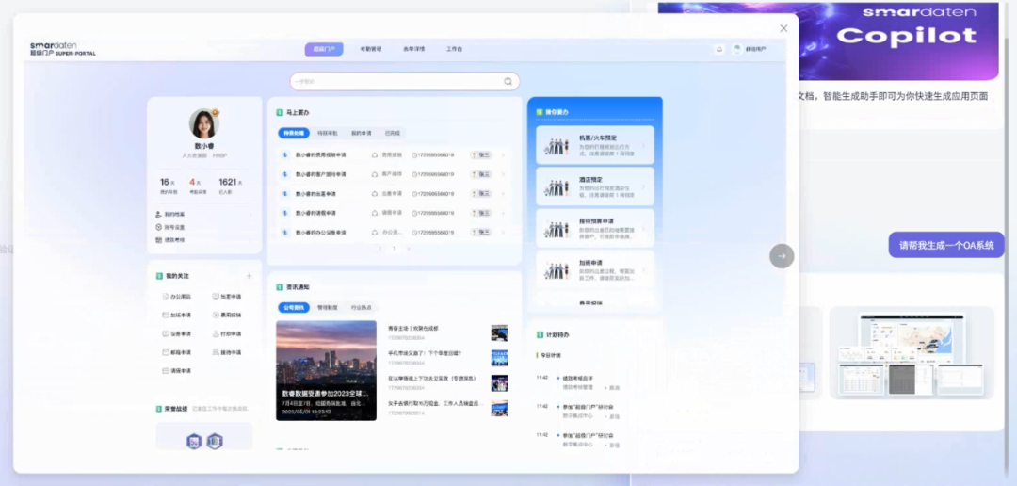The width and height of the screenshot is (1017, 486).
Task: Open 数小睿的费用报销申请 item
Action: (x=320, y=155)
